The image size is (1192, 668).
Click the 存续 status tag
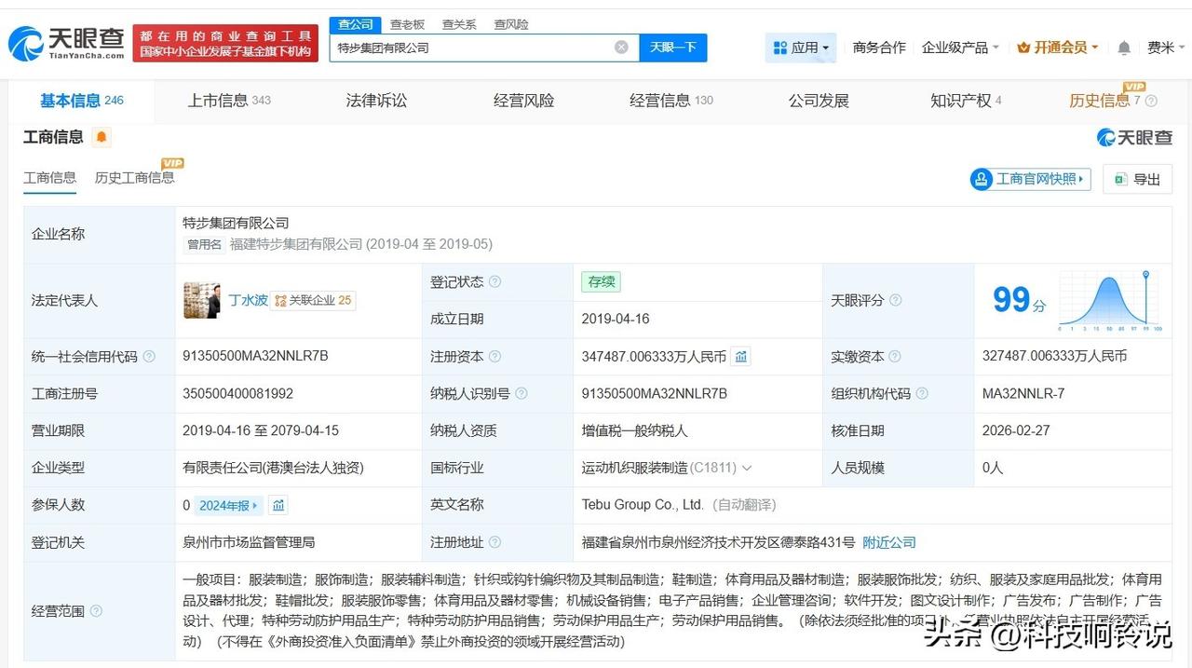coord(601,281)
